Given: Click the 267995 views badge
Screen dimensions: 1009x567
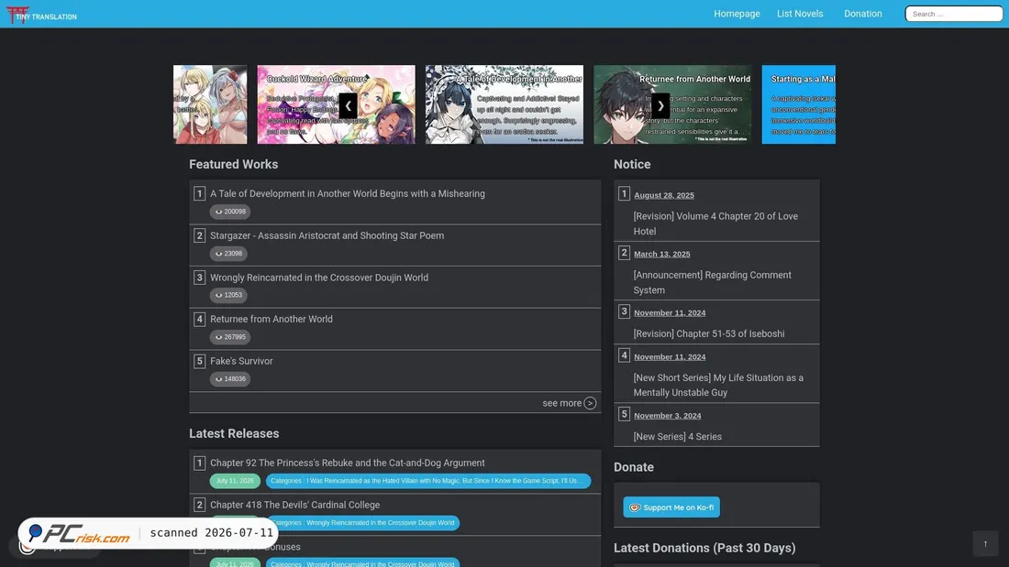Looking at the screenshot, I should coord(229,337).
